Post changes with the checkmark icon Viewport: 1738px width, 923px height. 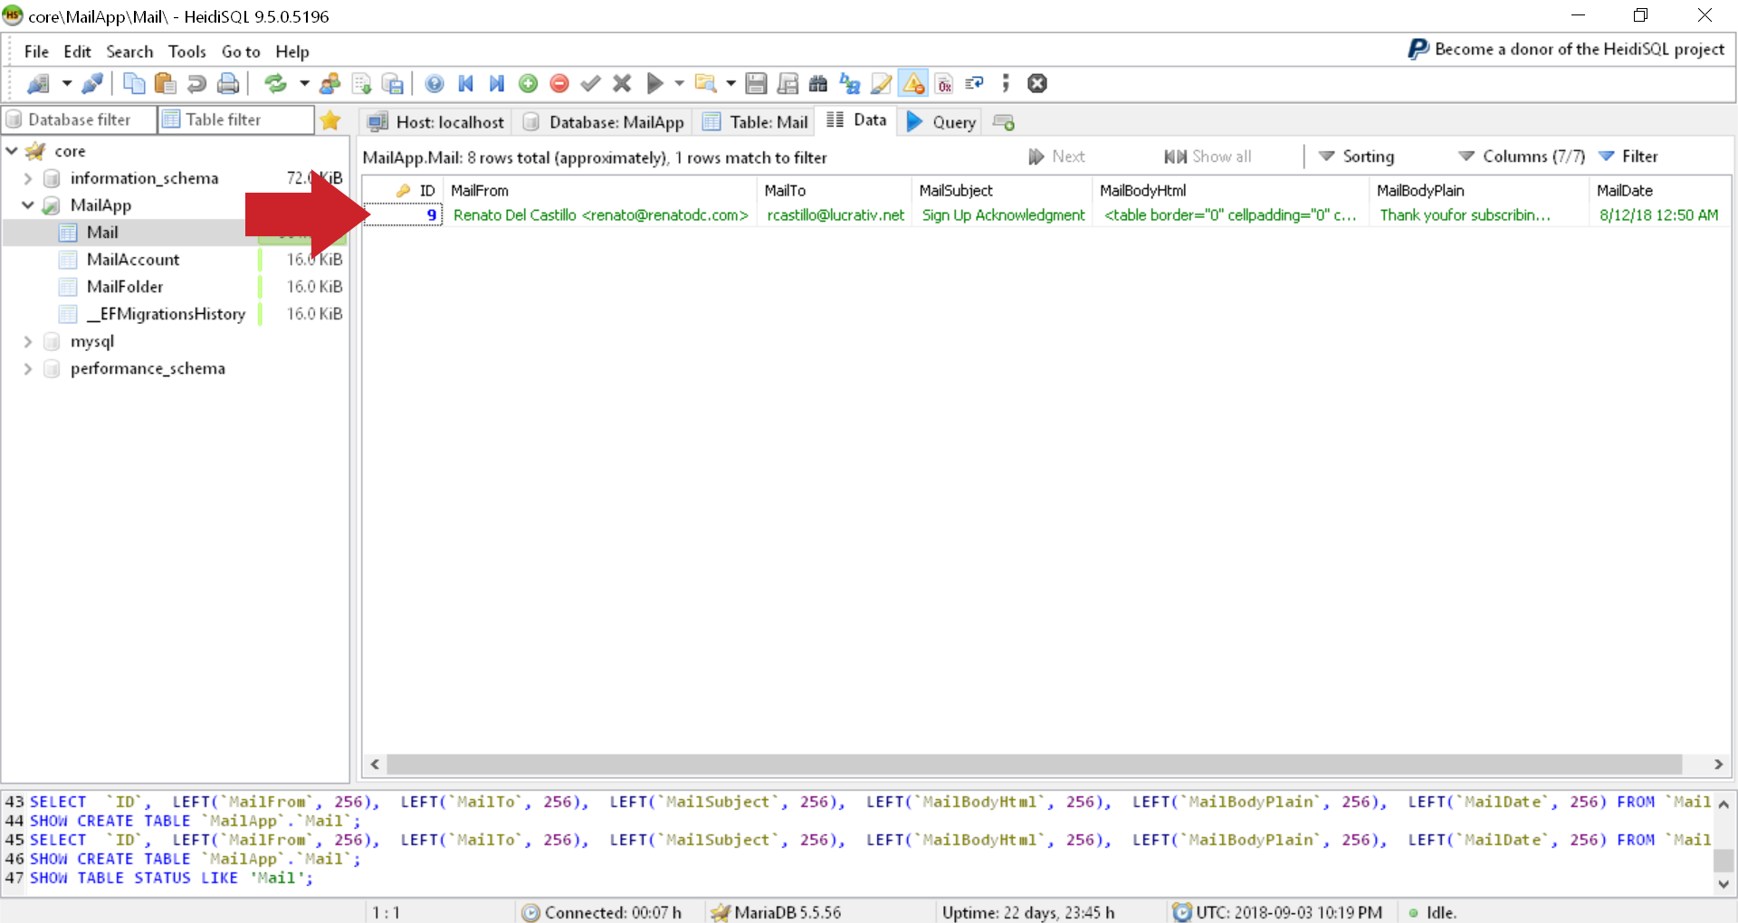[590, 84]
